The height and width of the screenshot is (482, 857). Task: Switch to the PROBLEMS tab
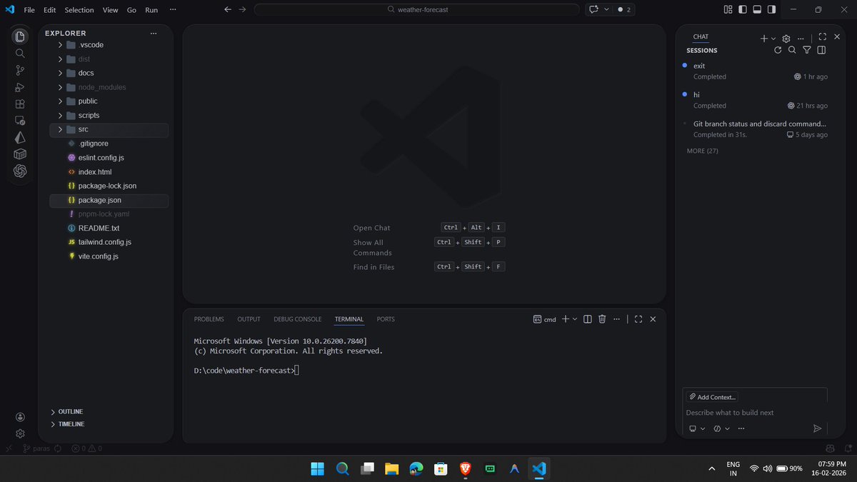click(209, 319)
